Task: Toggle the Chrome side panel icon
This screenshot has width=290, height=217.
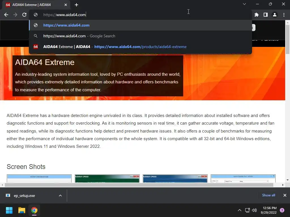Action: 266,15
